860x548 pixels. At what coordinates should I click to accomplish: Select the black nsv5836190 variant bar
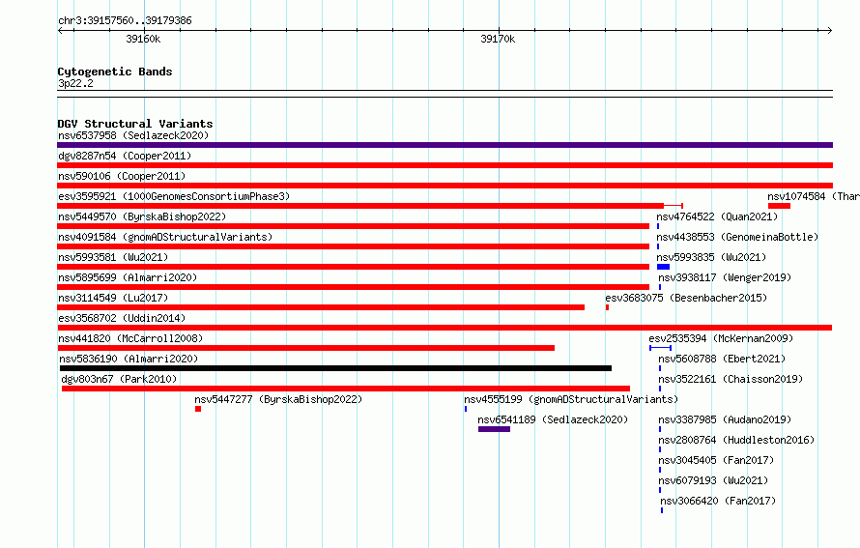click(335, 368)
